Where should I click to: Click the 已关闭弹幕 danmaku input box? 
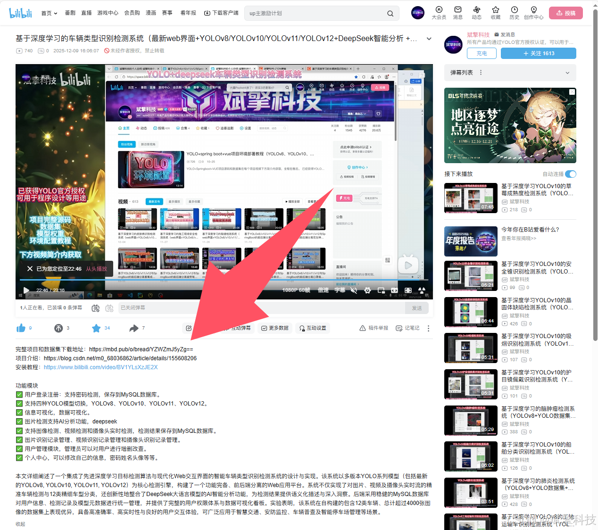coord(261,308)
